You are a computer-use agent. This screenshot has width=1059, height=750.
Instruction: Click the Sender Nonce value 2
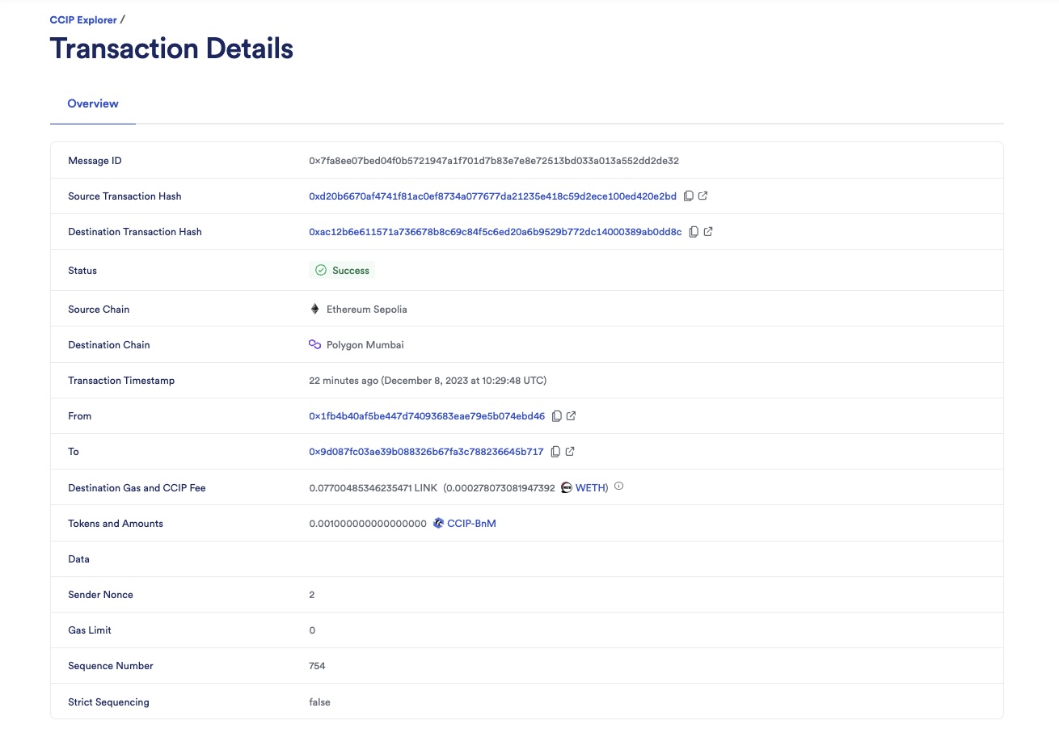click(312, 595)
